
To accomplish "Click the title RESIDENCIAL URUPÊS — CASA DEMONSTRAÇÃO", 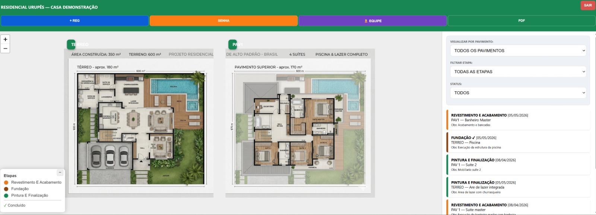I will coord(49,7).
